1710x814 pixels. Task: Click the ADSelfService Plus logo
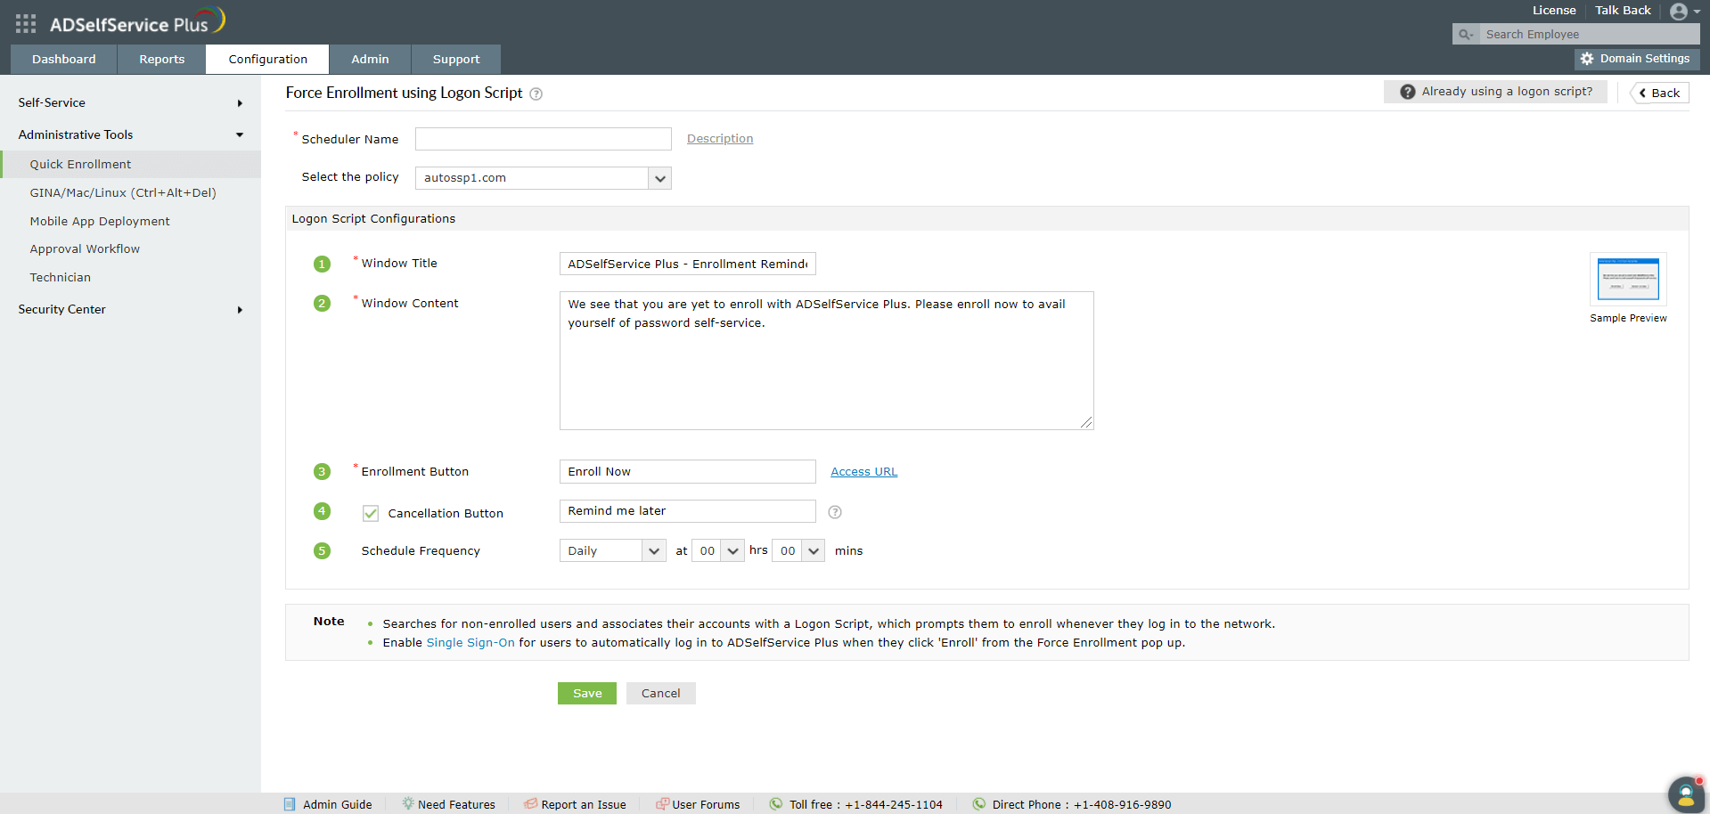click(137, 22)
